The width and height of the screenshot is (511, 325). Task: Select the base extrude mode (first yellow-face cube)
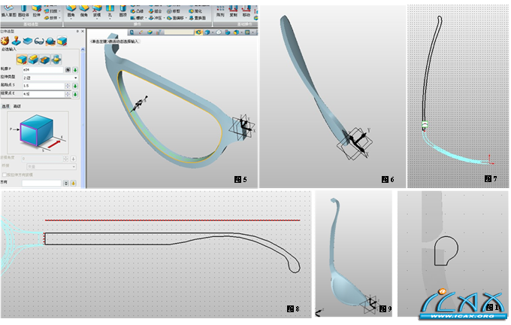coord(22,59)
